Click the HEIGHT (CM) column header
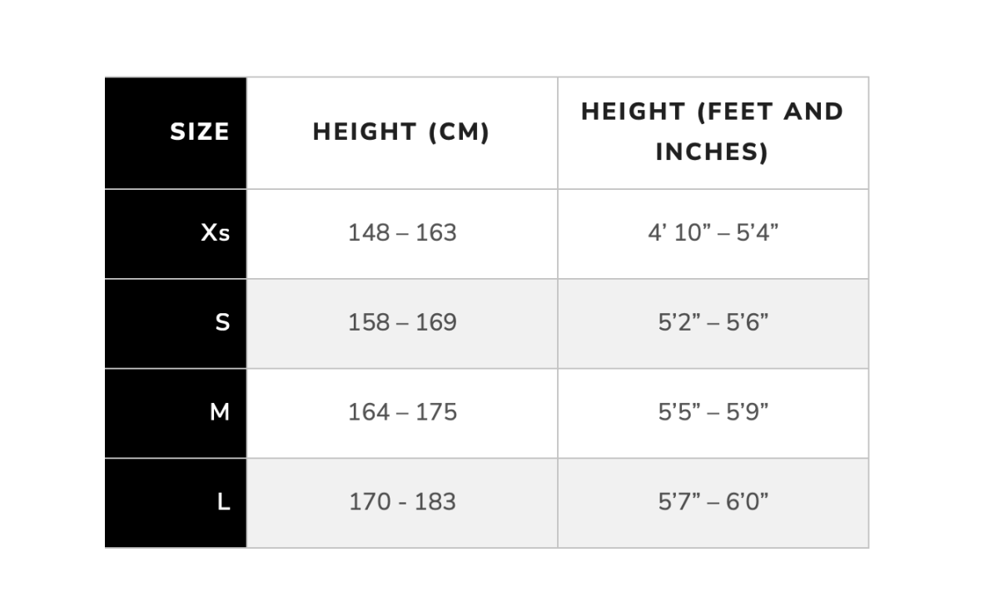999x607 pixels. 401,132
